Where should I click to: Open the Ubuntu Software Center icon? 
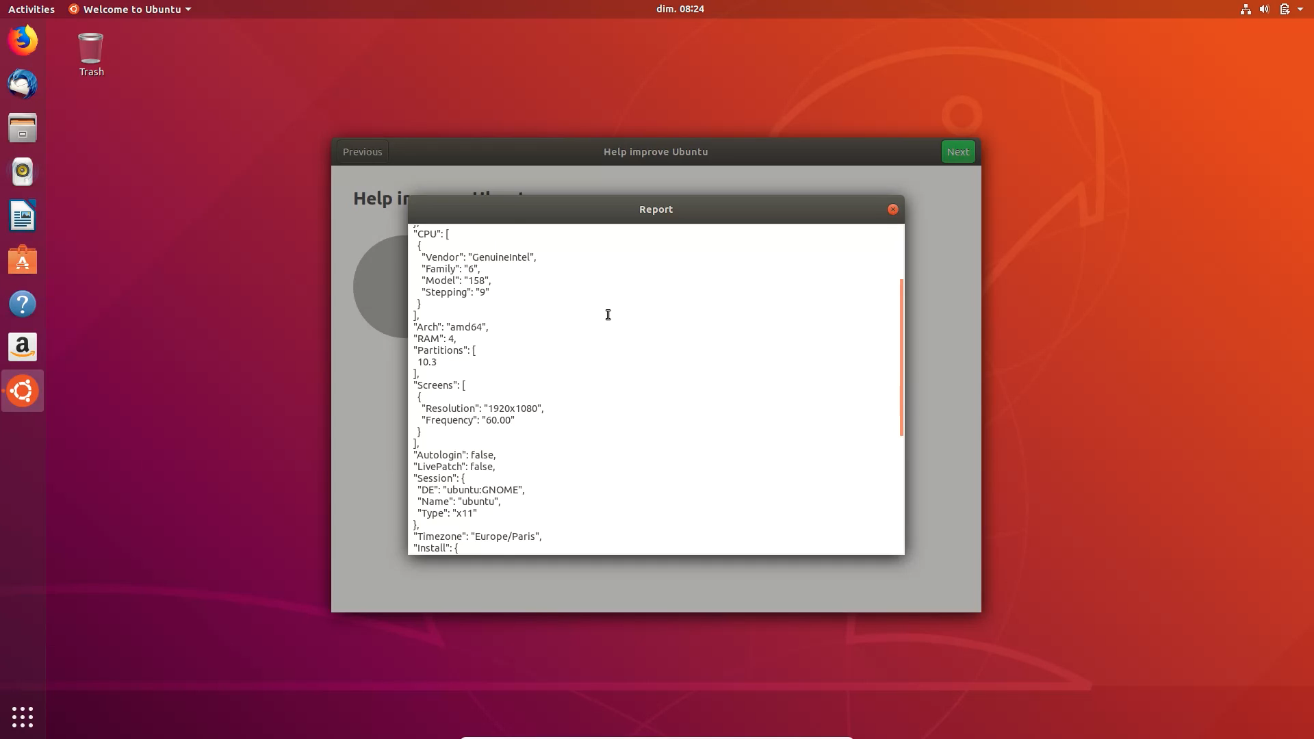pyautogui.click(x=22, y=261)
